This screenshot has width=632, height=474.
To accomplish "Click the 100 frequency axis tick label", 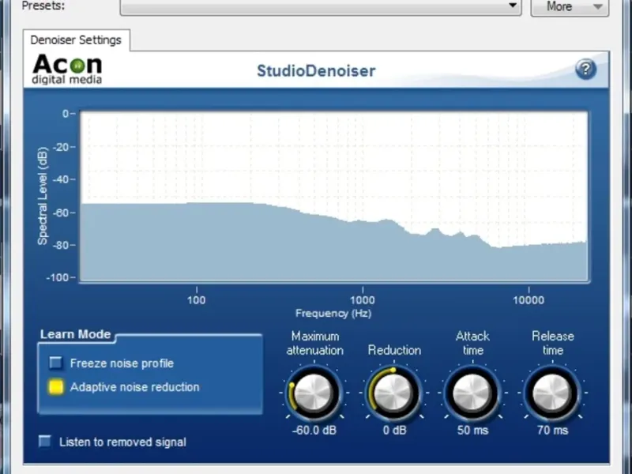I will (x=196, y=300).
